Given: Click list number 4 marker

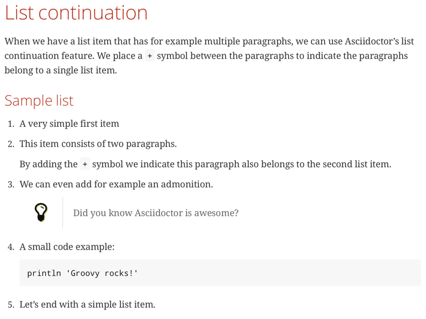Looking at the screenshot, I should click(x=11, y=247).
